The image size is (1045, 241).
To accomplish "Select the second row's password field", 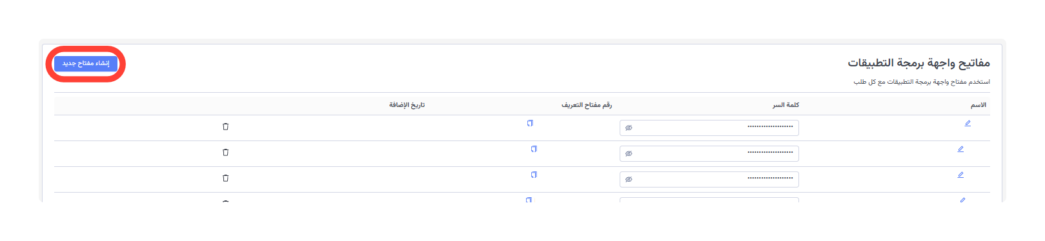I will (x=709, y=153).
